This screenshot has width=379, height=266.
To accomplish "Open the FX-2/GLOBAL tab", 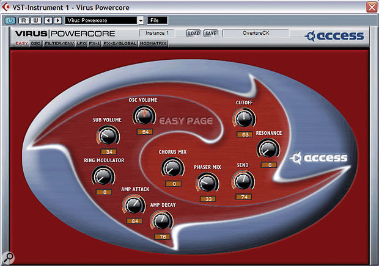I will [x=119, y=43].
